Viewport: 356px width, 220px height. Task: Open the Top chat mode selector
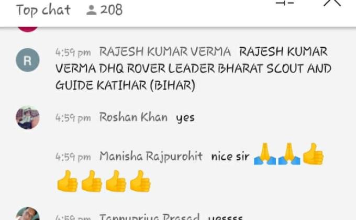pos(43,10)
